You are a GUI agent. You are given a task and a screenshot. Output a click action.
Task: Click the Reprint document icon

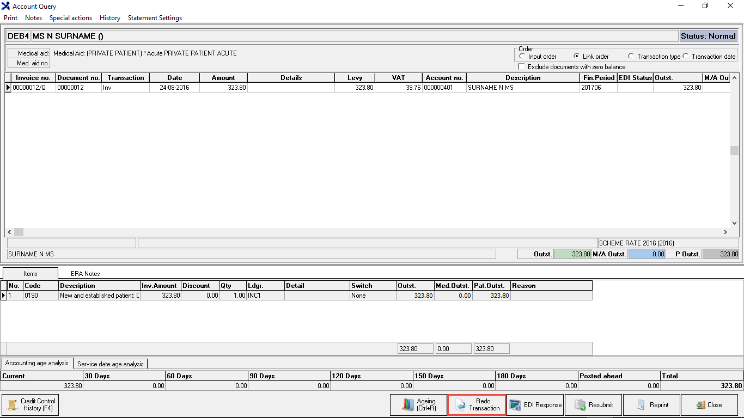(x=641, y=405)
